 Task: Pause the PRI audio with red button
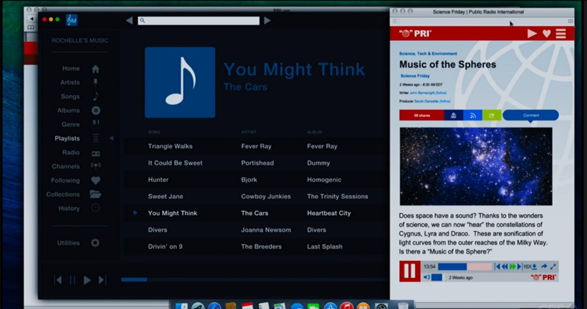(x=410, y=271)
